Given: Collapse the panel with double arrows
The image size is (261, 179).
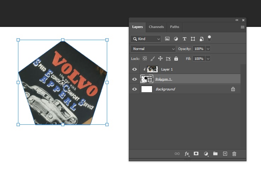Looking at the screenshot, I should pos(237,20).
